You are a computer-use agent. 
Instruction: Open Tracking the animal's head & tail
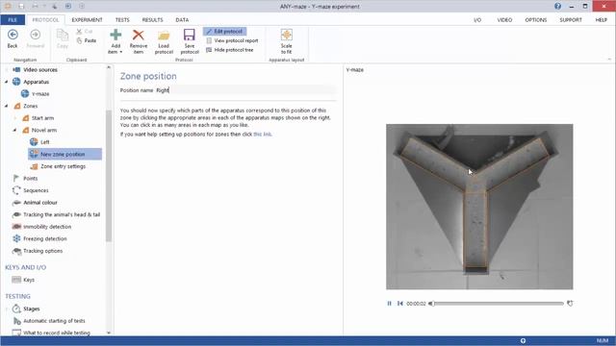[x=56, y=214]
